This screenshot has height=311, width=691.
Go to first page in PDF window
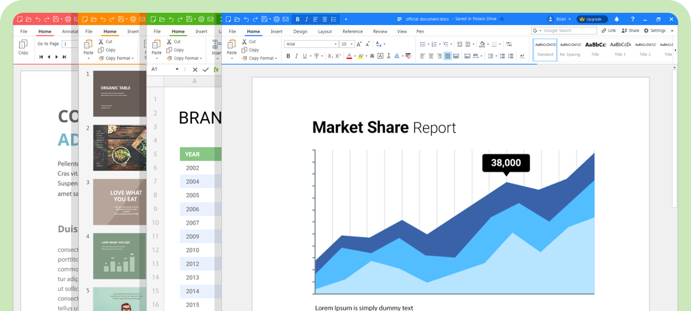click(42, 57)
